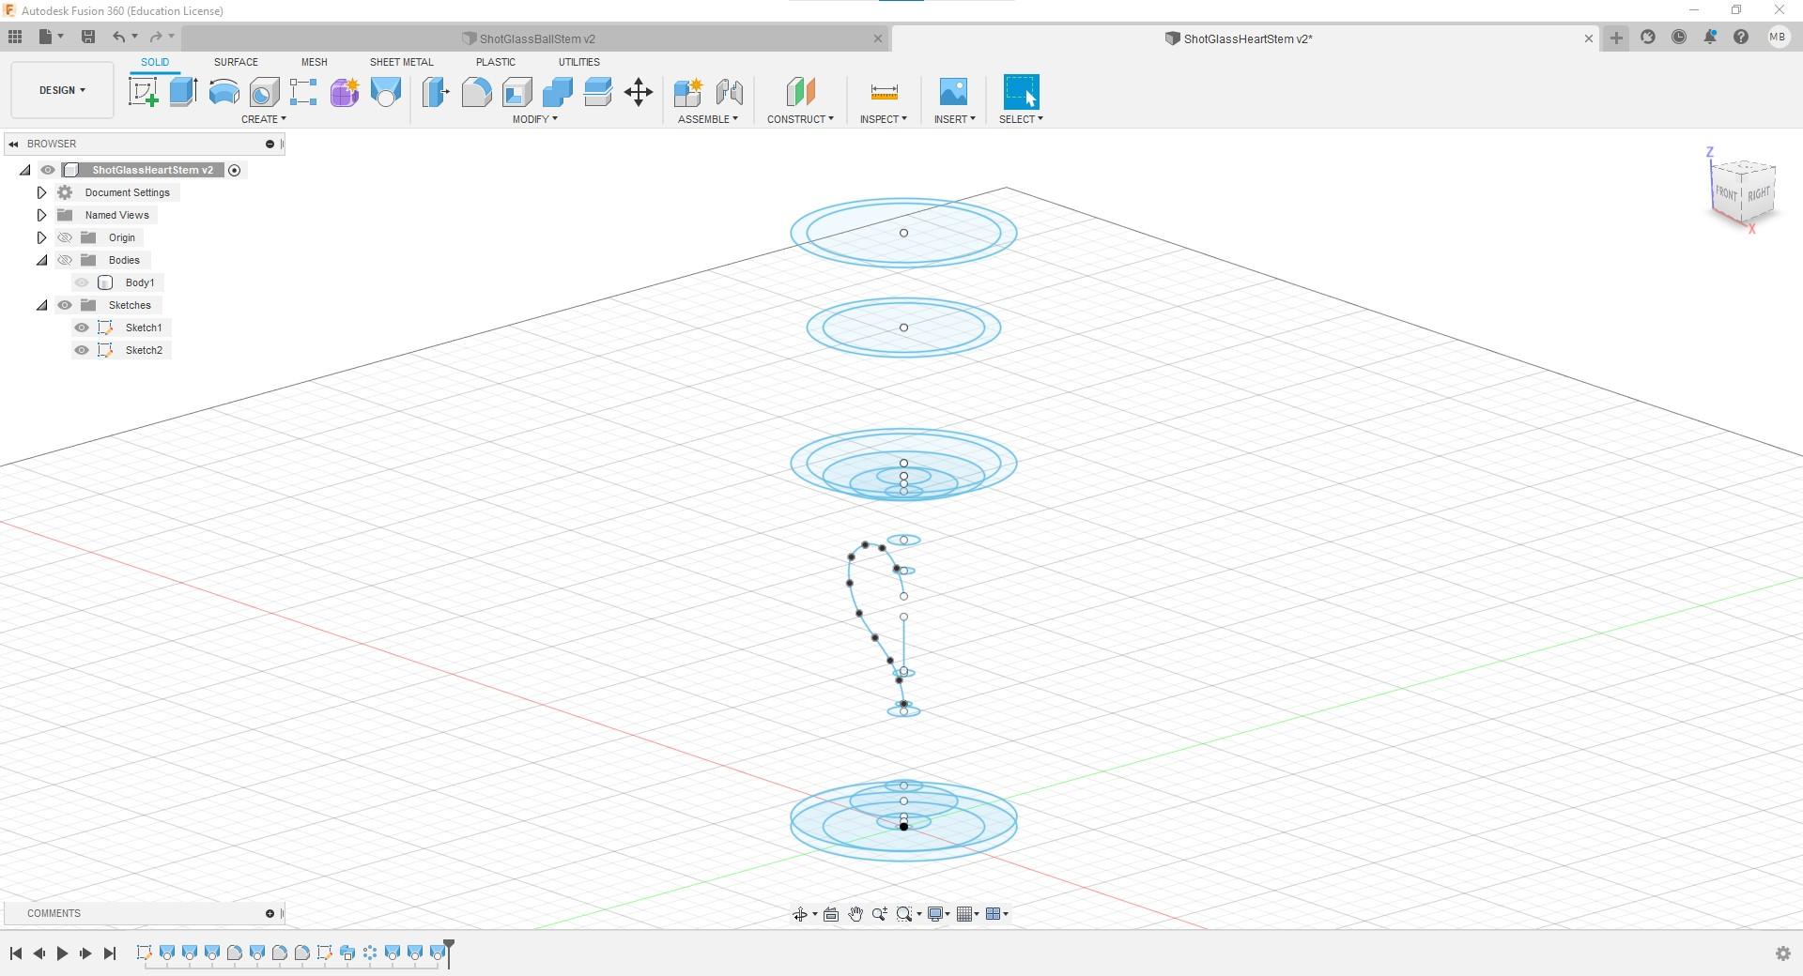Hide Sketch2 using its eye icon
The width and height of the screenshot is (1803, 976).
(x=82, y=350)
